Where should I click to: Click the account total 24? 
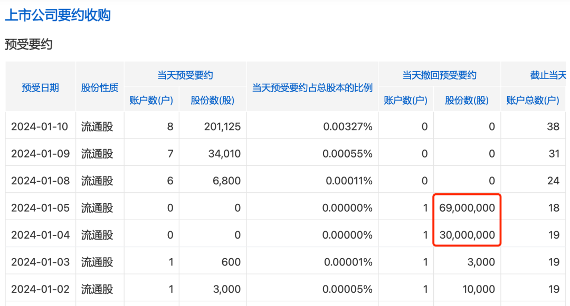click(x=553, y=181)
